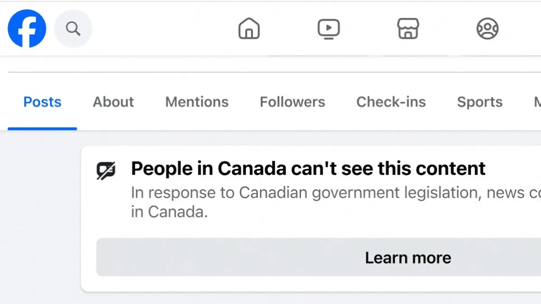This screenshot has width=541, height=304.
Task: Click the Facebook logo
Action: click(x=27, y=29)
